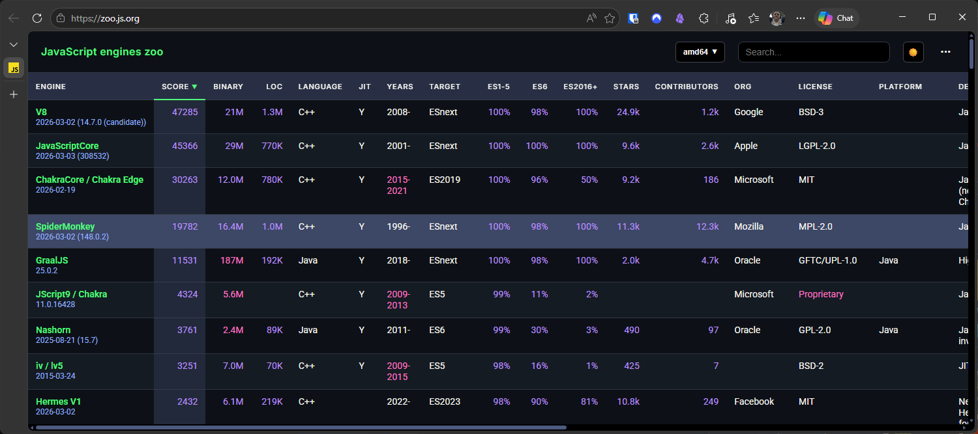
Task: Open Copilot Chat
Action: (837, 18)
